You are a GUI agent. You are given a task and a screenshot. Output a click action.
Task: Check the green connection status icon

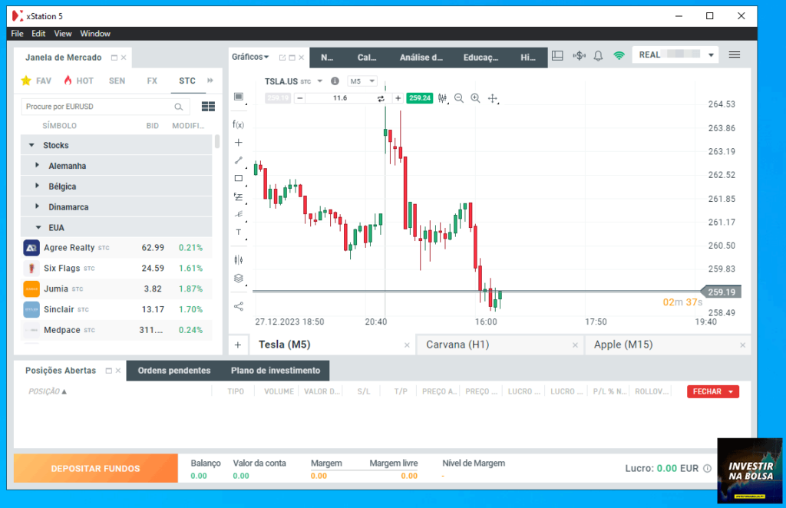coord(619,55)
